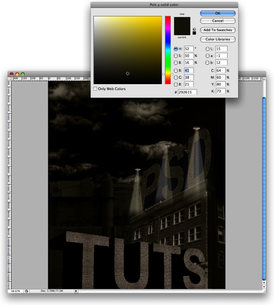Screen dimensions: 274x305
Task: Click the brightness field showing 16
Action: 189,62
